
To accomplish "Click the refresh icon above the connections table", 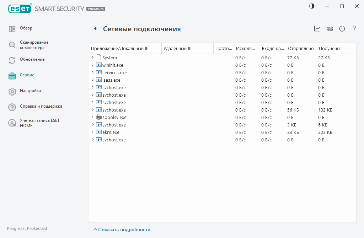I will (x=342, y=29).
